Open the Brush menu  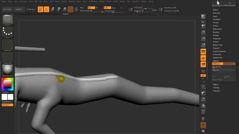click(10, 1)
